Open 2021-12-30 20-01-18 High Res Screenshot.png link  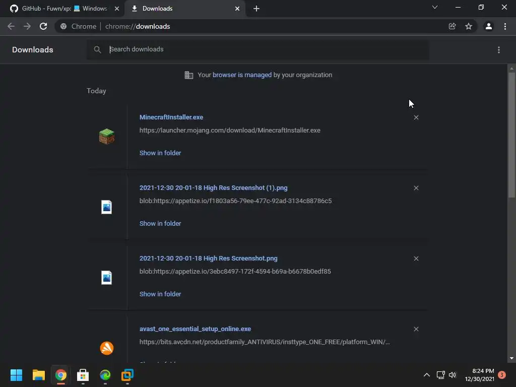pyautogui.click(x=208, y=259)
